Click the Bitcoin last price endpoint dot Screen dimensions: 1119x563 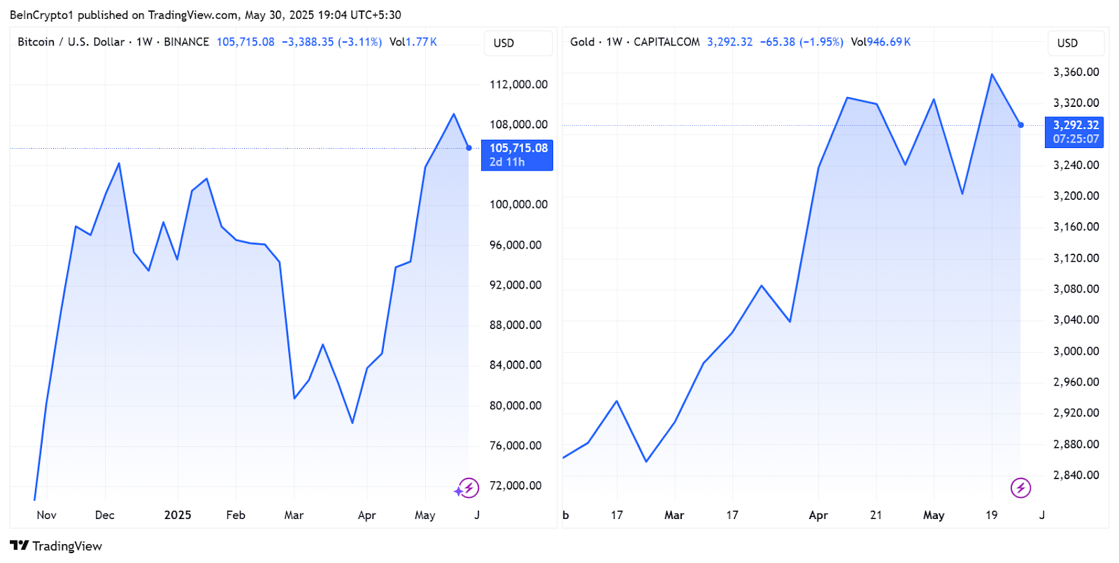click(x=469, y=147)
